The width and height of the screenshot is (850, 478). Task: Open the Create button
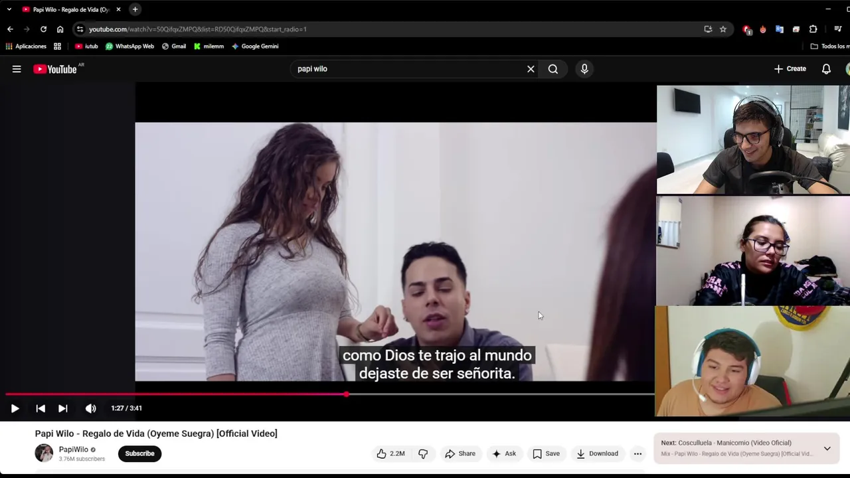pos(790,69)
